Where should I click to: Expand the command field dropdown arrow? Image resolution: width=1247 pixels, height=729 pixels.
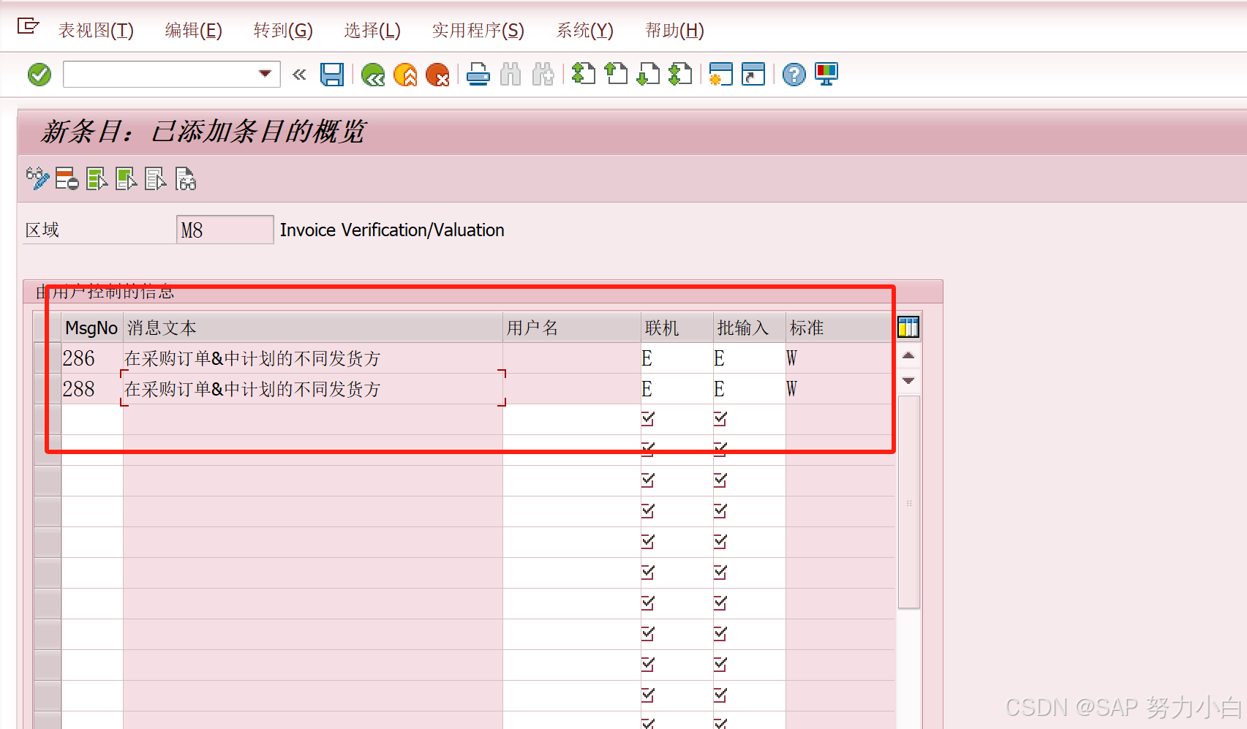265,74
